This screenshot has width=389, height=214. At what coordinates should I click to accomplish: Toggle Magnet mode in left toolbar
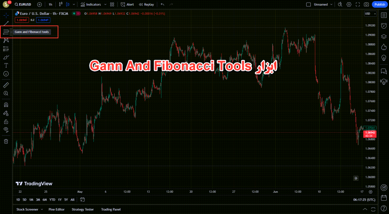[x=6, y=105]
